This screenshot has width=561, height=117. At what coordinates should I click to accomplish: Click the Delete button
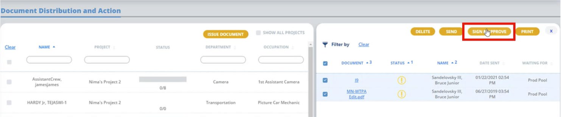423,32
